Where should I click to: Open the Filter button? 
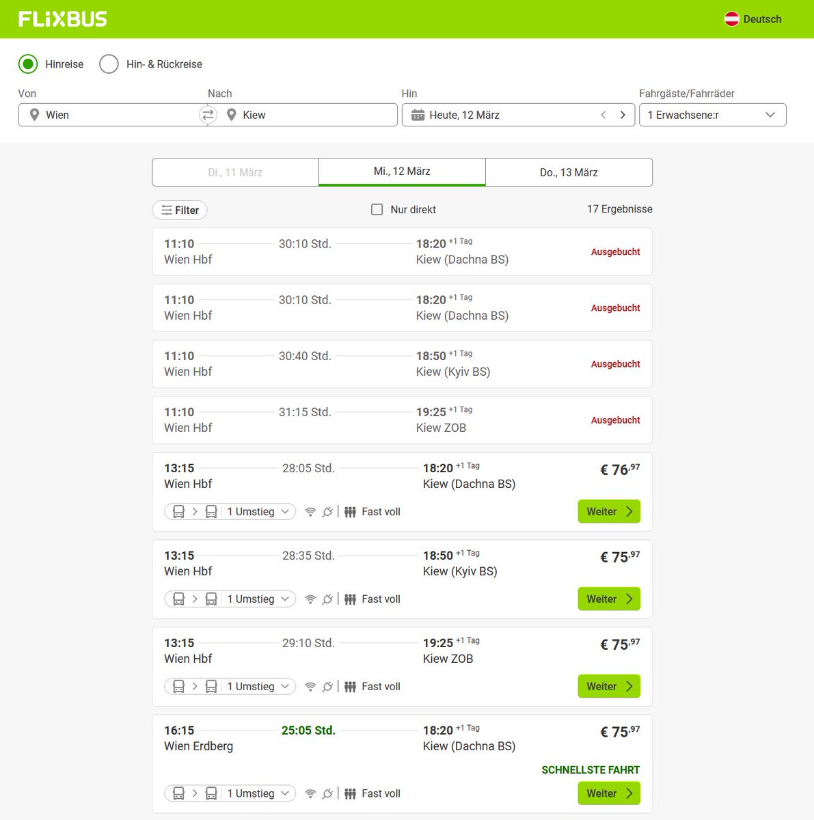(x=180, y=210)
